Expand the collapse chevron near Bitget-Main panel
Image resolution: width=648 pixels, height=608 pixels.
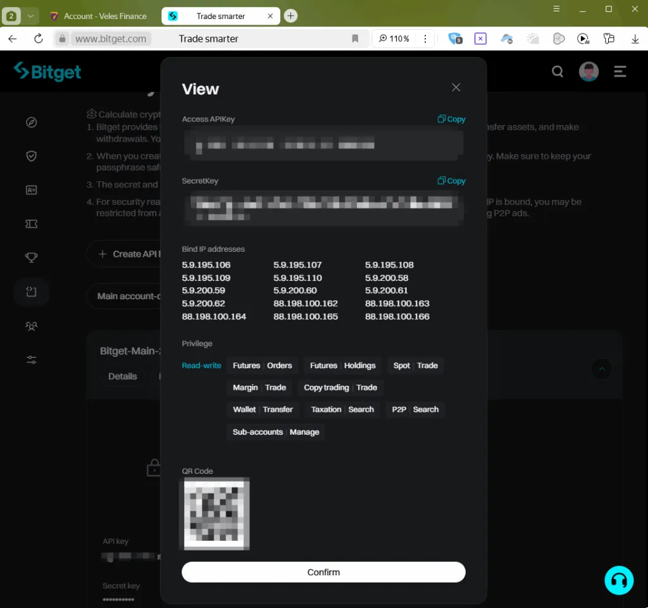(602, 369)
